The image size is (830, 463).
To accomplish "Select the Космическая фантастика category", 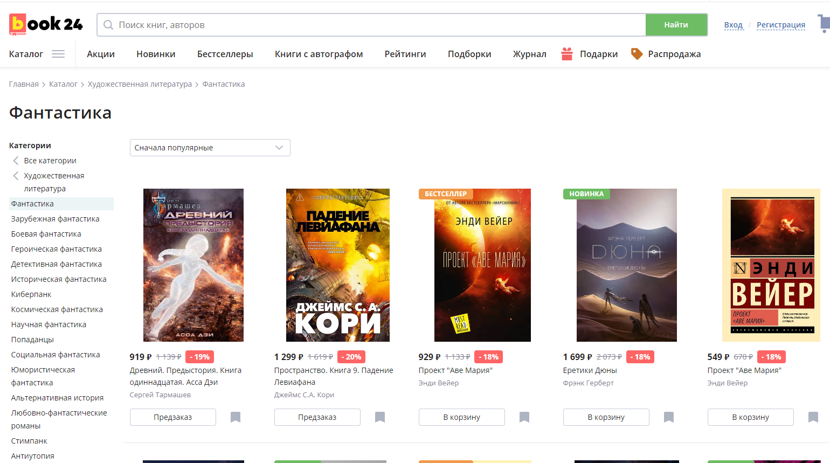I will (57, 309).
